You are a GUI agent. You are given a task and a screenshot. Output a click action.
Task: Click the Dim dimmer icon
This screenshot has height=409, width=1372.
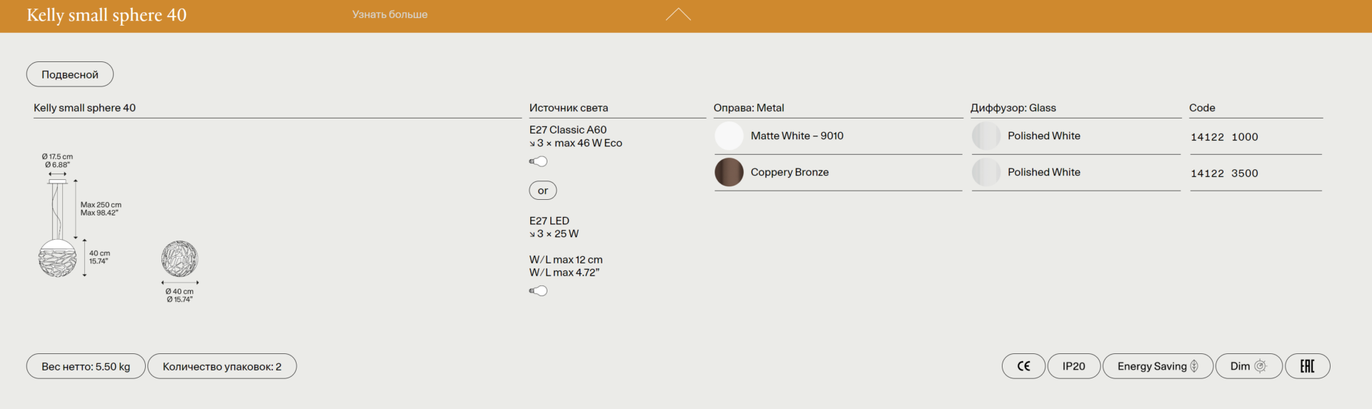[1260, 366]
